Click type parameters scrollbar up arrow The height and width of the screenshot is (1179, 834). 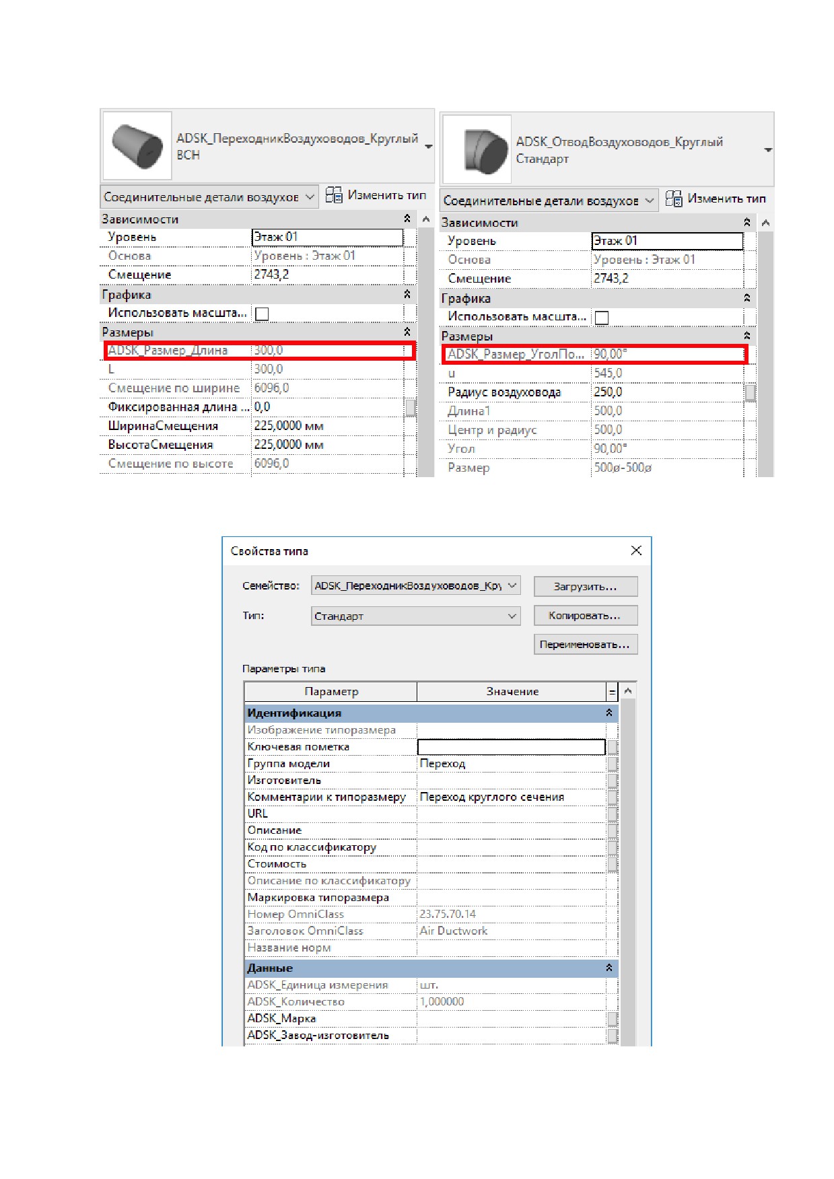627,691
